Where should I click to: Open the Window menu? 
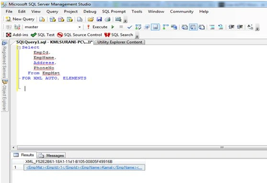point(156,11)
